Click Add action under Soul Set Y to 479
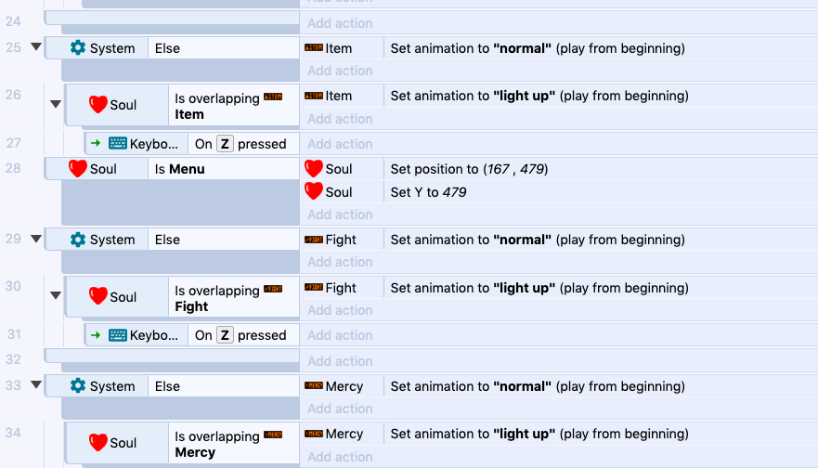Viewport: 818px width, 468px height. point(340,214)
